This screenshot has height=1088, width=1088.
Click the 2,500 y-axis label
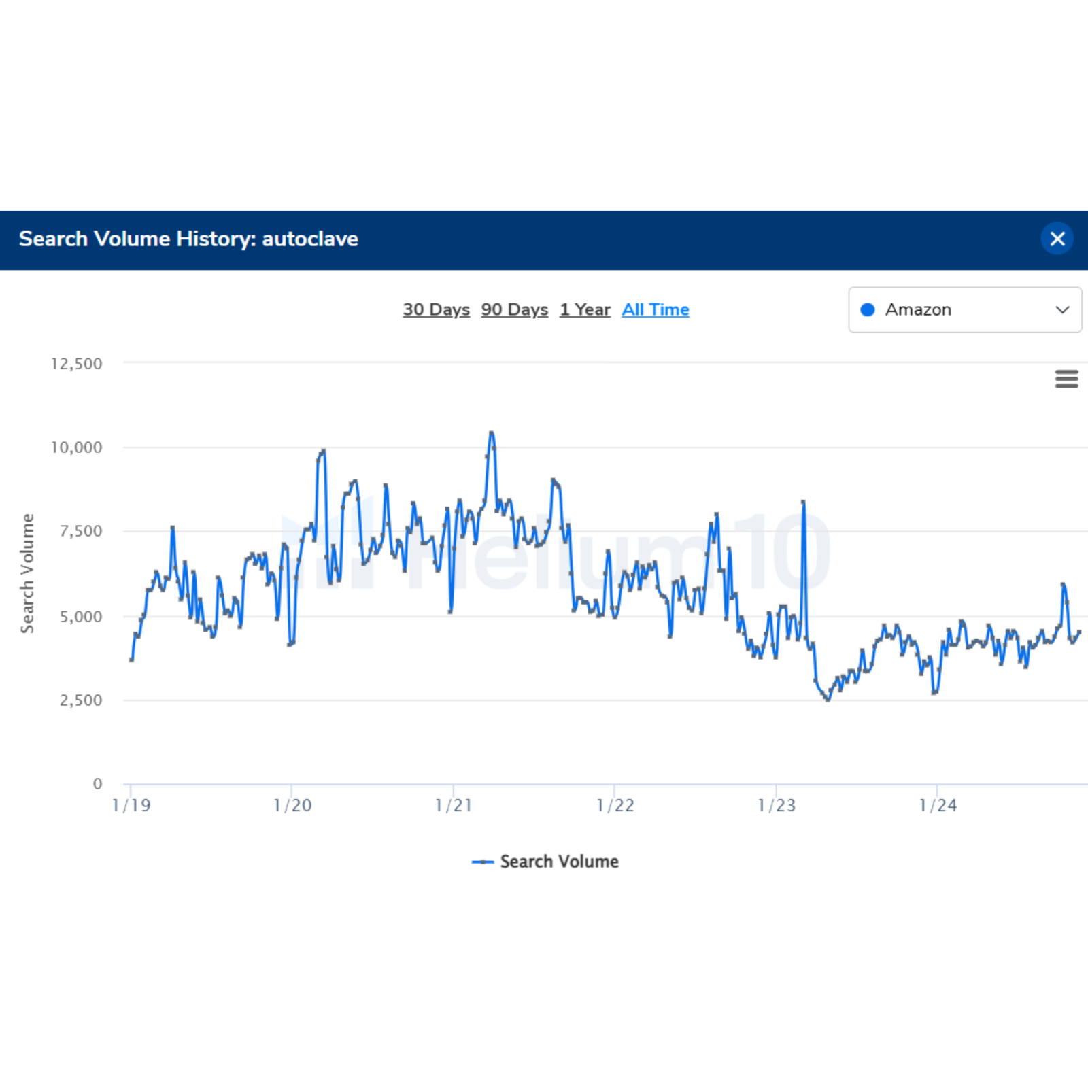81,700
